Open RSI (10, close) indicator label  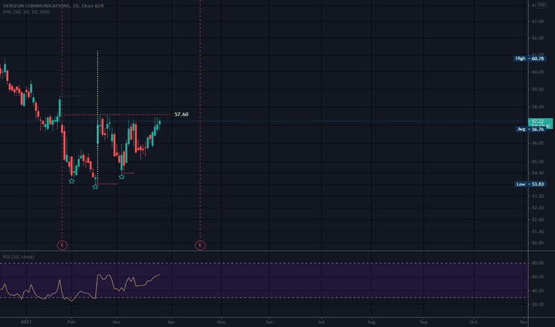coord(19,257)
